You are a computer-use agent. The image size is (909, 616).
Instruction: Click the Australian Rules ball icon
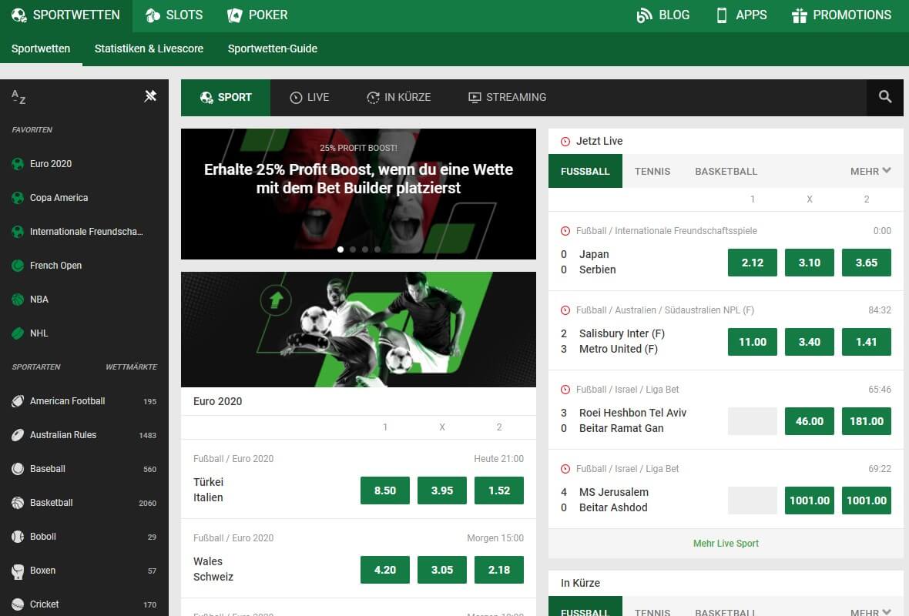pos(18,434)
